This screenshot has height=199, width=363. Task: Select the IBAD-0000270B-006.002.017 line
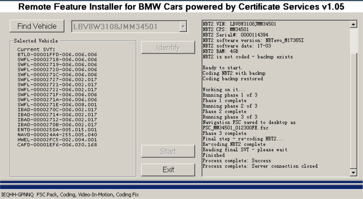click(x=57, y=125)
